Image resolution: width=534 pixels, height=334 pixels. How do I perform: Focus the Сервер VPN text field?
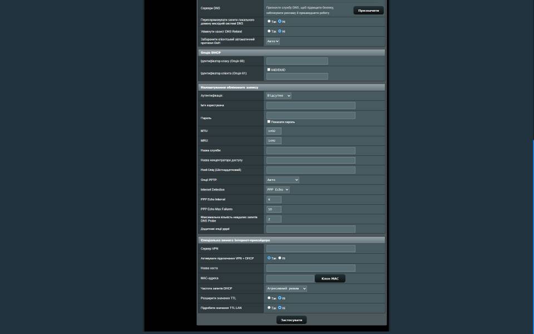(310, 249)
